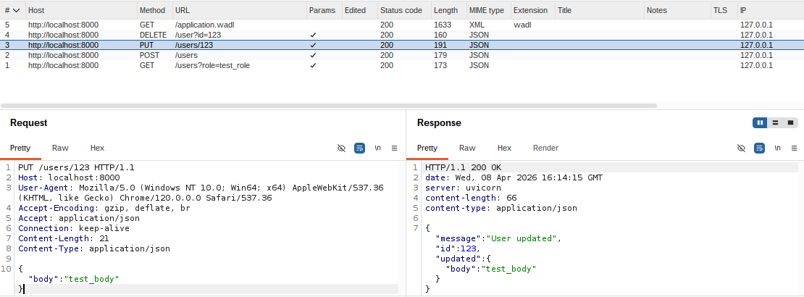This screenshot has width=804, height=297.
Task: Select the Pretty tab in the Request panel
Action: (20, 148)
